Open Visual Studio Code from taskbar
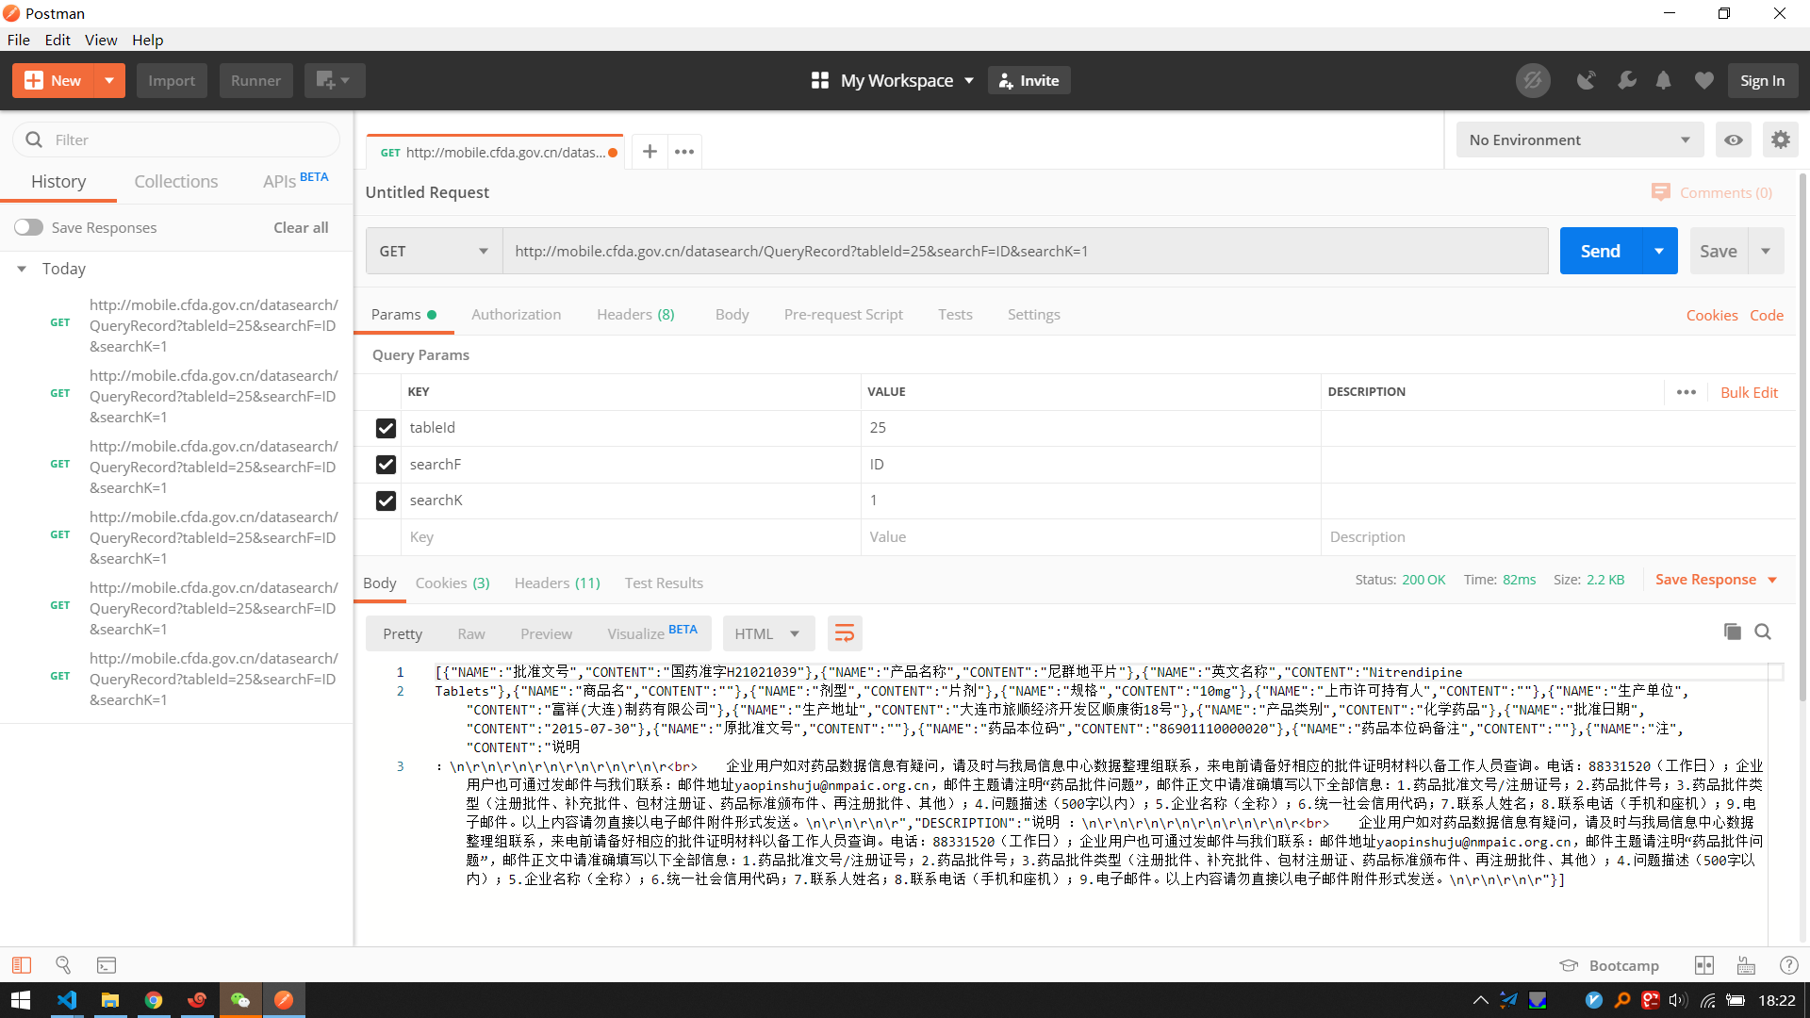Image resolution: width=1810 pixels, height=1018 pixels. pyautogui.click(x=67, y=1000)
